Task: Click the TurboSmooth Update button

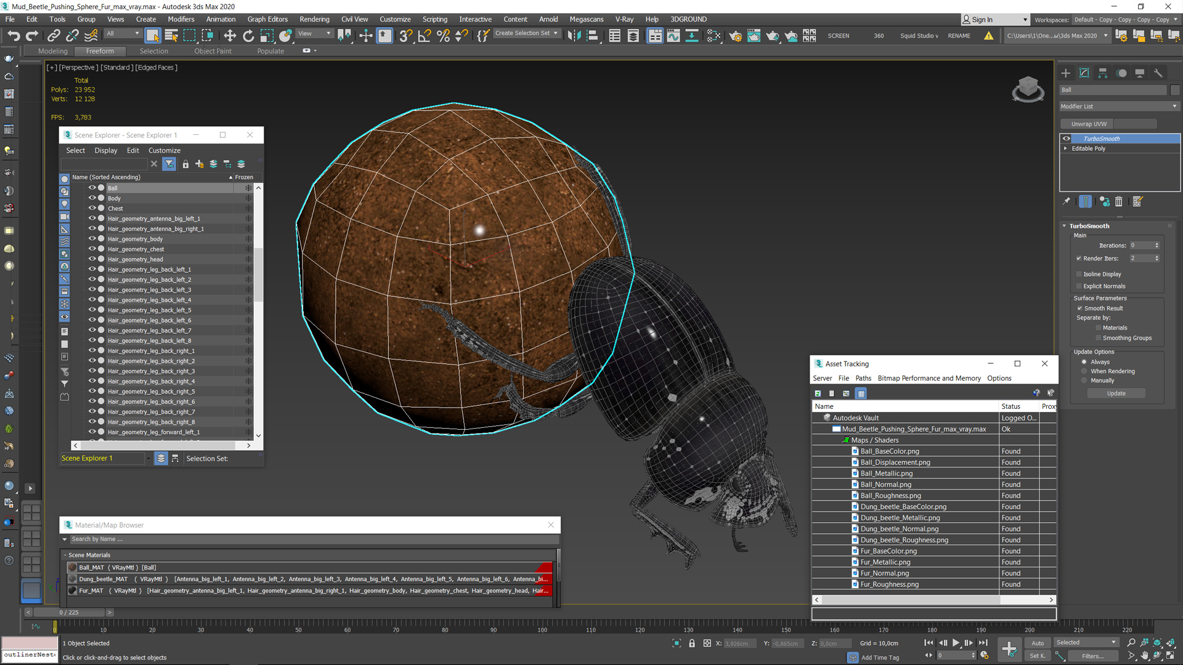Action: pos(1116,393)
